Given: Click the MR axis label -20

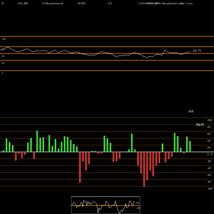Looking at the screenshot, I should (x=209, y=161).
